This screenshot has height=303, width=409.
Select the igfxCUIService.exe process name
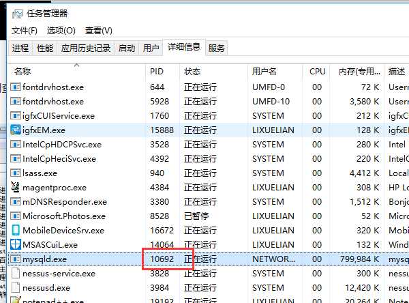point(59,116)
